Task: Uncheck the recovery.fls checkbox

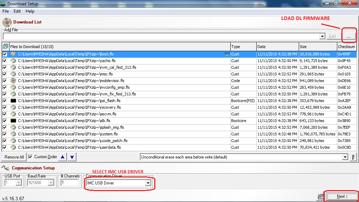Action: [5, 107]
